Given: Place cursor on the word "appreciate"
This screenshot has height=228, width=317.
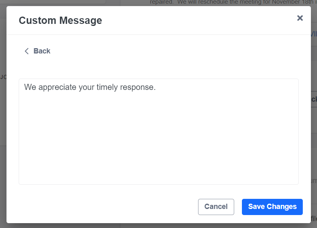Looking at the screenshot, I should [57, 87].
